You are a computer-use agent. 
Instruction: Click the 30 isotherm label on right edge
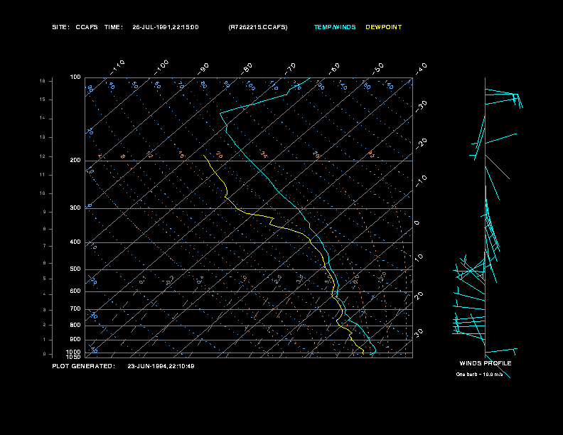(419, 333)
